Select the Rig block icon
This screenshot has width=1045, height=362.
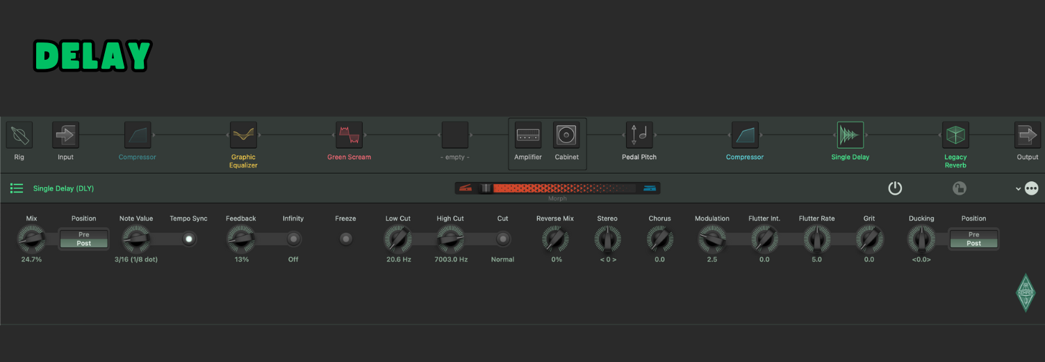19,135
